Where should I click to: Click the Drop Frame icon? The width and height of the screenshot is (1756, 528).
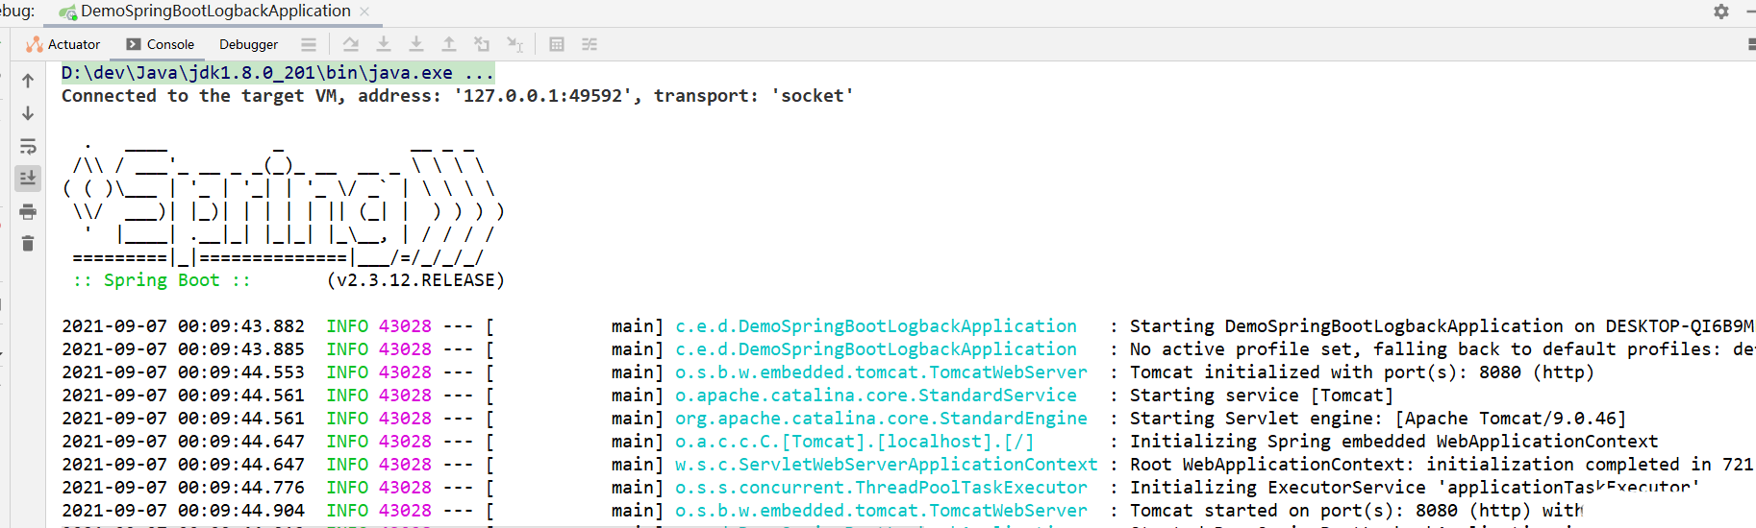482,44
